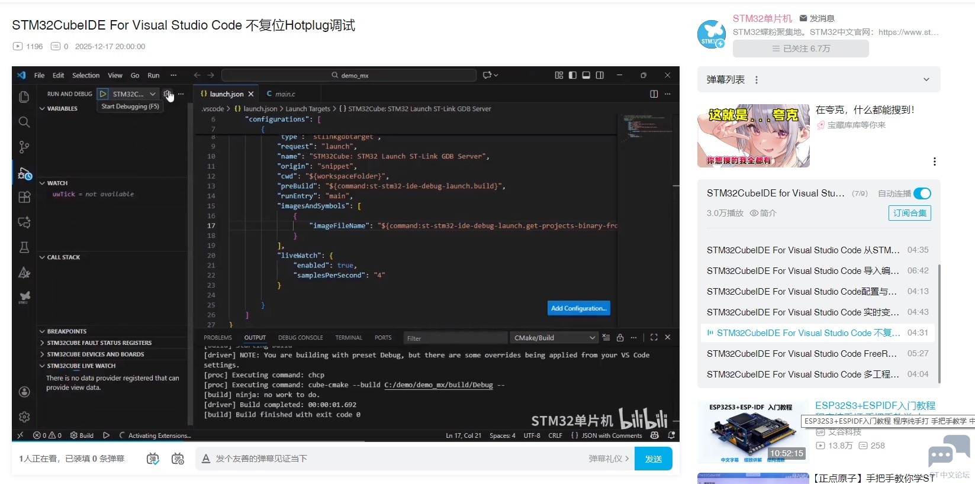The width and height of the screenshot is (975, 484).
Task: Open the Testing flask view
Action: 24,247
